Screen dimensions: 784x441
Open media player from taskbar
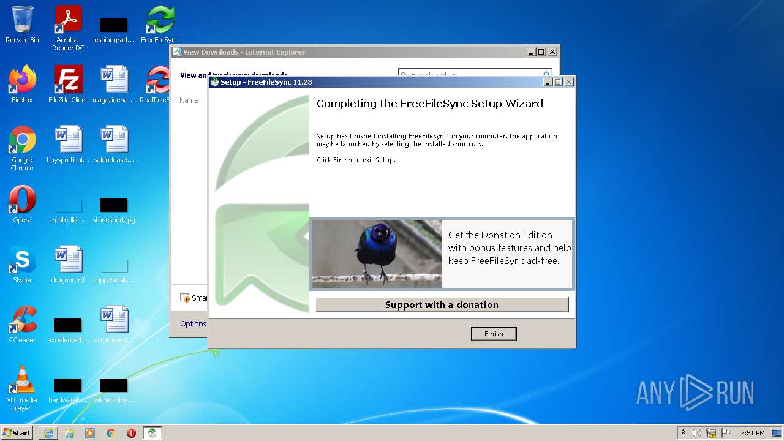[90, 432]
